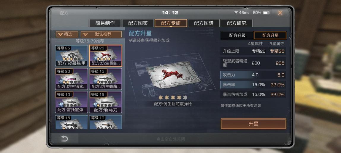The width and height of the screenshot is (341, 153).
Task: Select the 配方:雷托霰弹 recipe icon
Action: tap(72, 102)
